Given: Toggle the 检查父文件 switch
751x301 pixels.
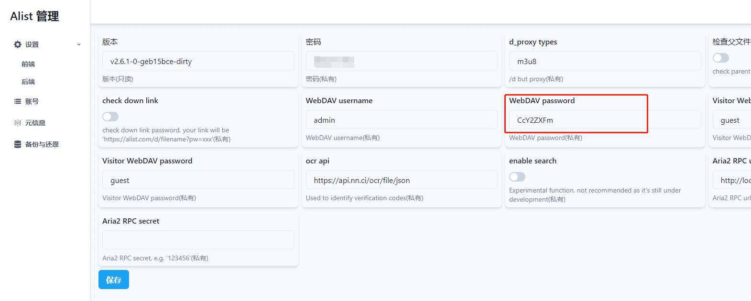Looking at the screenshot, I should pos(721,58).
